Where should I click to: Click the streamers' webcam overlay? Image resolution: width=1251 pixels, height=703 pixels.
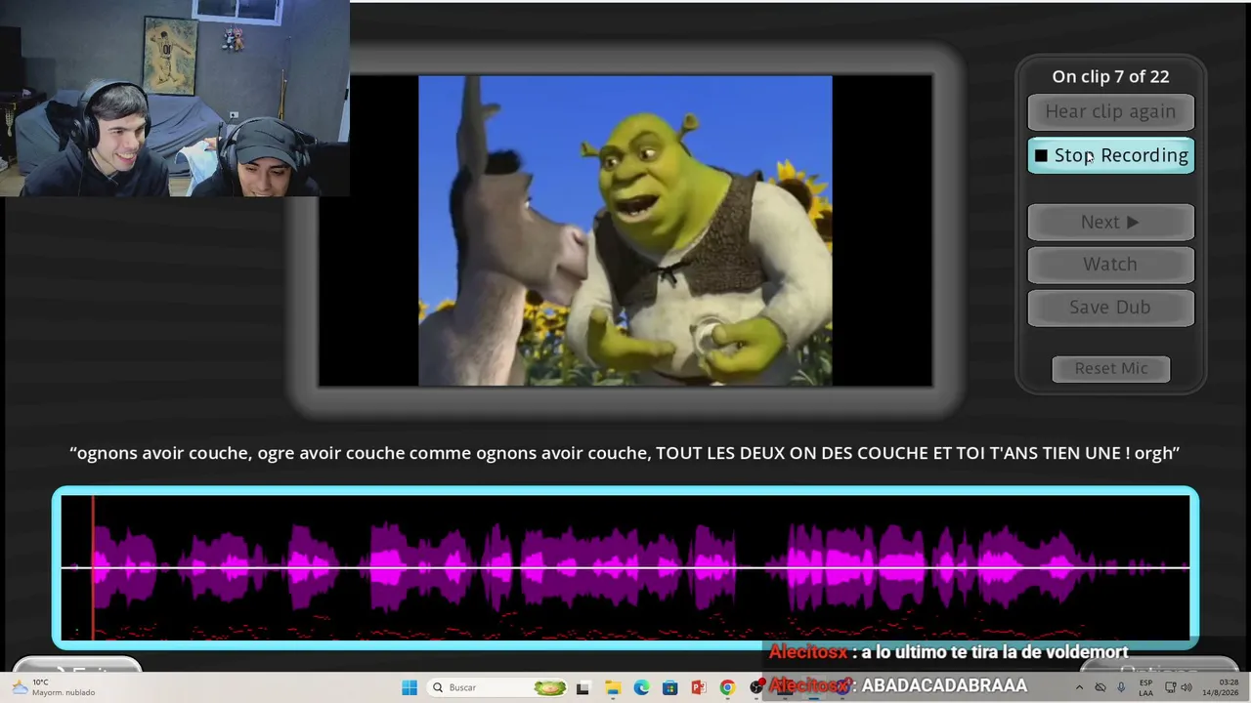point(175,98)
